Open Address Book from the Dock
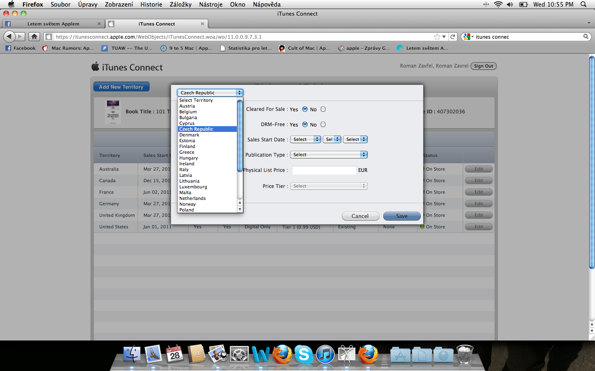 coord(196,354)
